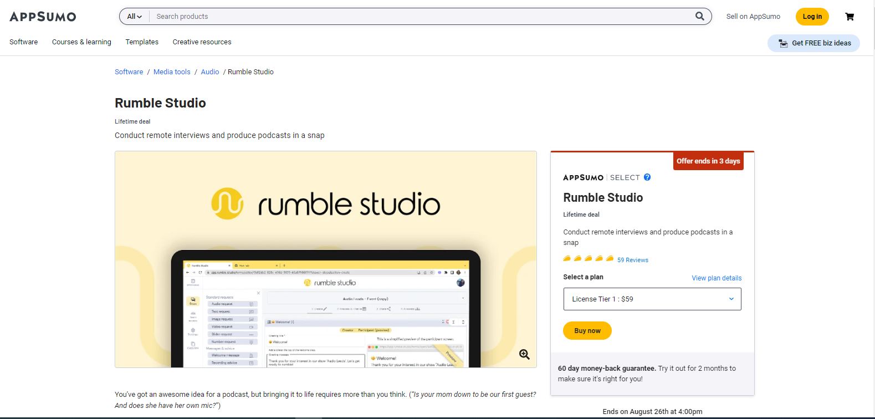Open View plan details link

[717, 278]
